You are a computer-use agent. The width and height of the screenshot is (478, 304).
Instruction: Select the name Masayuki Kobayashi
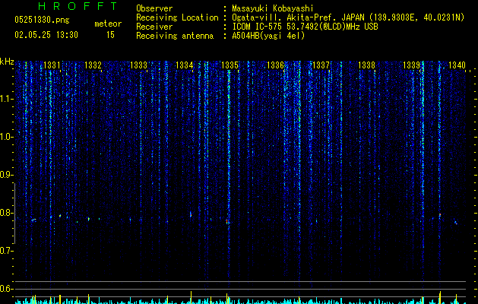[273, 8]
